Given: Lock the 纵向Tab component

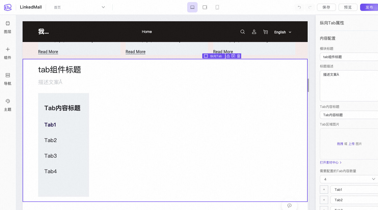Looking at the screenshot, I should point(228,56).
